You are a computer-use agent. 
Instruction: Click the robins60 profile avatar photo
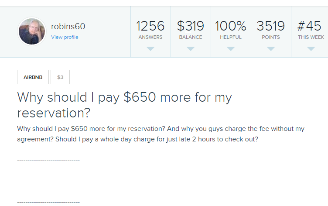tap(31, 31)
